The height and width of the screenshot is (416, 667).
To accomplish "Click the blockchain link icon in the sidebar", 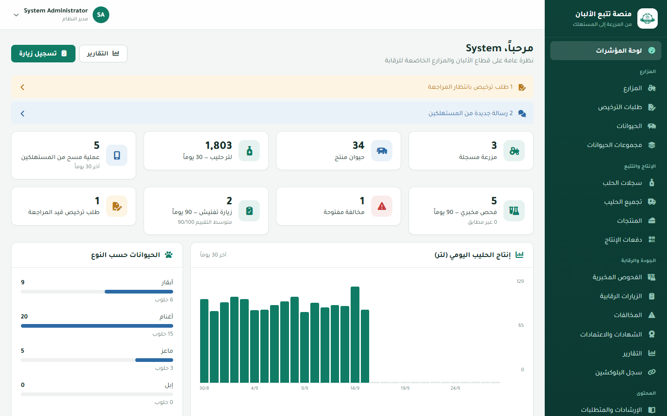I will [652, 372].
